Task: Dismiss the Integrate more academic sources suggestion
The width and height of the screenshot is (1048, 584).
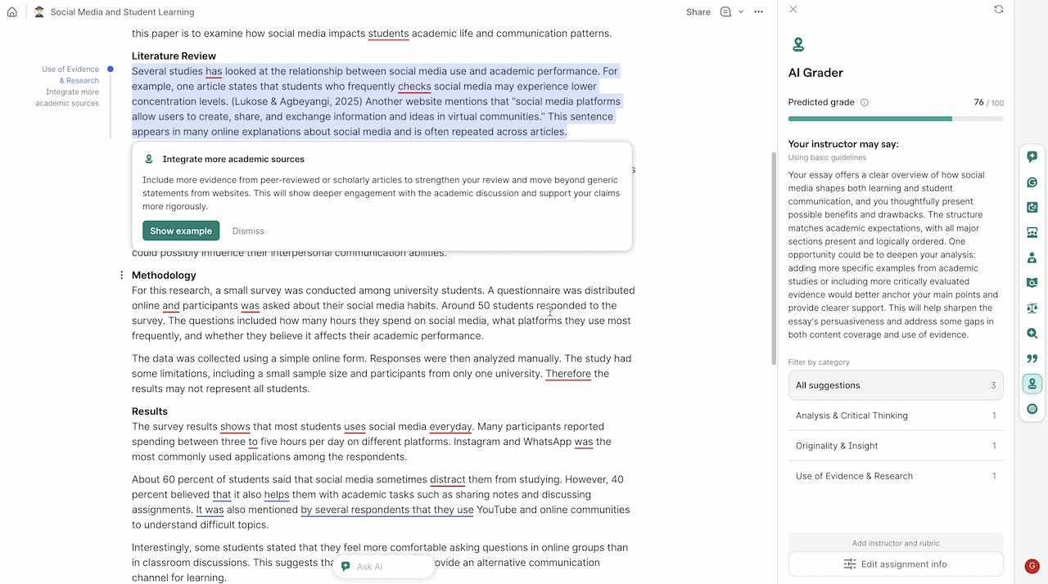Action: [x=248, y=231]
